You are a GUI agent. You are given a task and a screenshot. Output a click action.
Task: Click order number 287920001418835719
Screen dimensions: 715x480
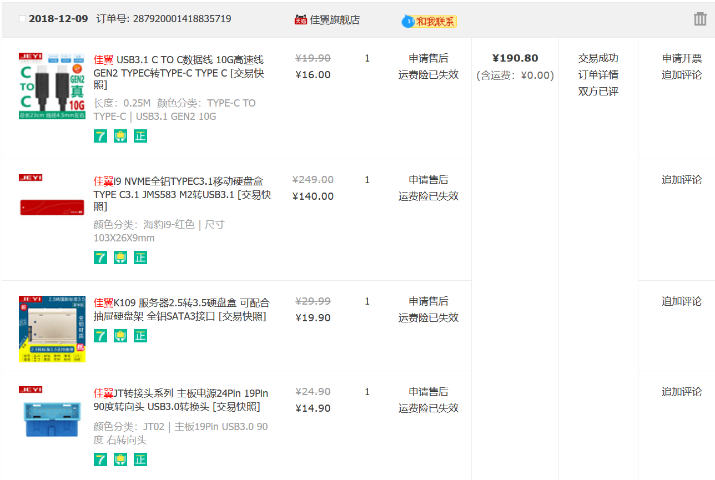tap(182, 19)
